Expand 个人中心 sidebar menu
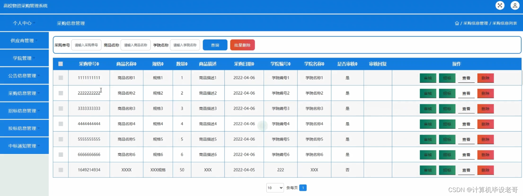 point(24,23)
